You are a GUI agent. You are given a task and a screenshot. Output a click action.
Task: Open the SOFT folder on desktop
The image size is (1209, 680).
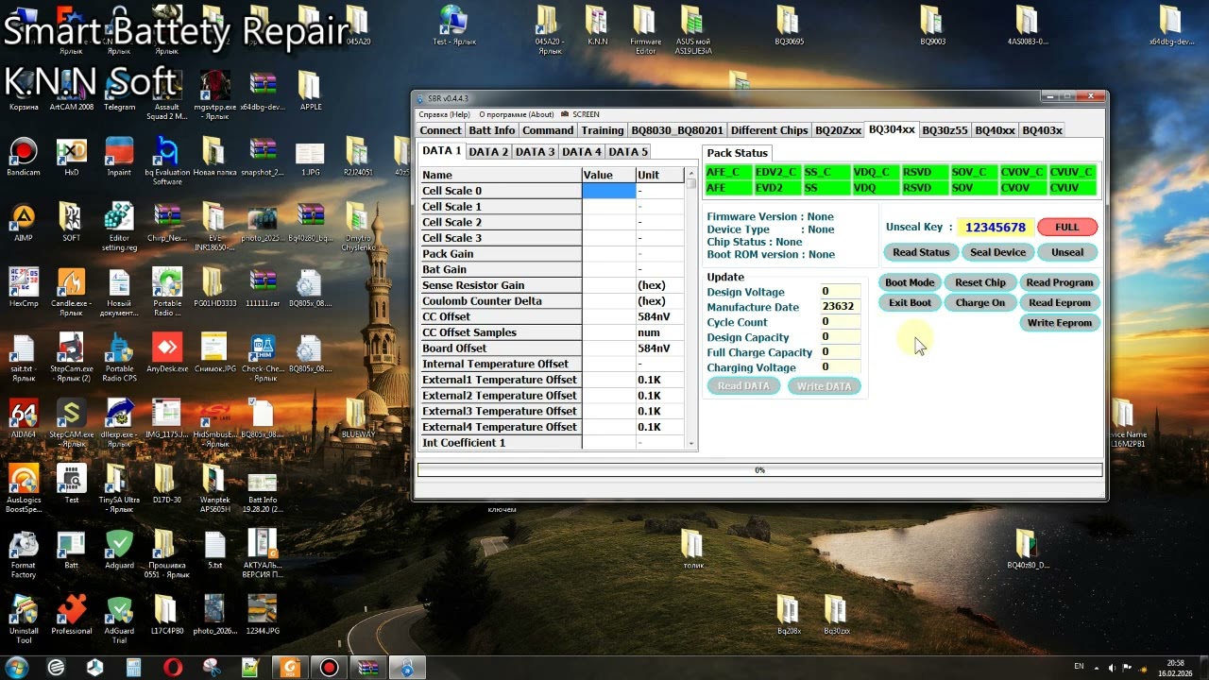pyautogui.click(x=72, y=223)
